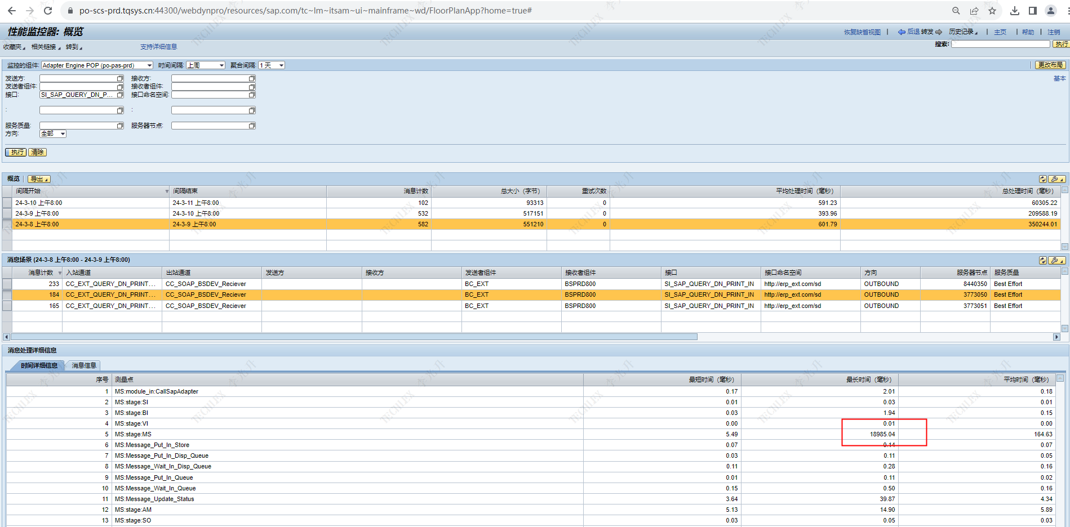1070x527 pixels.
Task: Select row marker for scenario with count 233
Action: (7, 284)
